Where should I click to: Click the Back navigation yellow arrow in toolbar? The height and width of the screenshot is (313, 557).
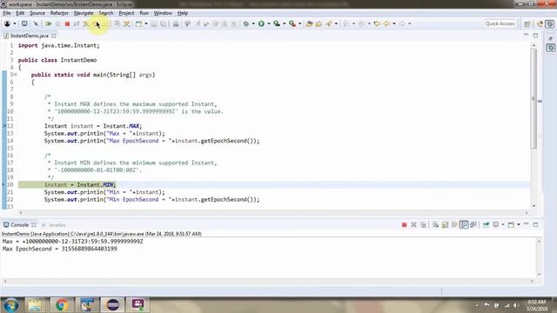pos(386,23)
